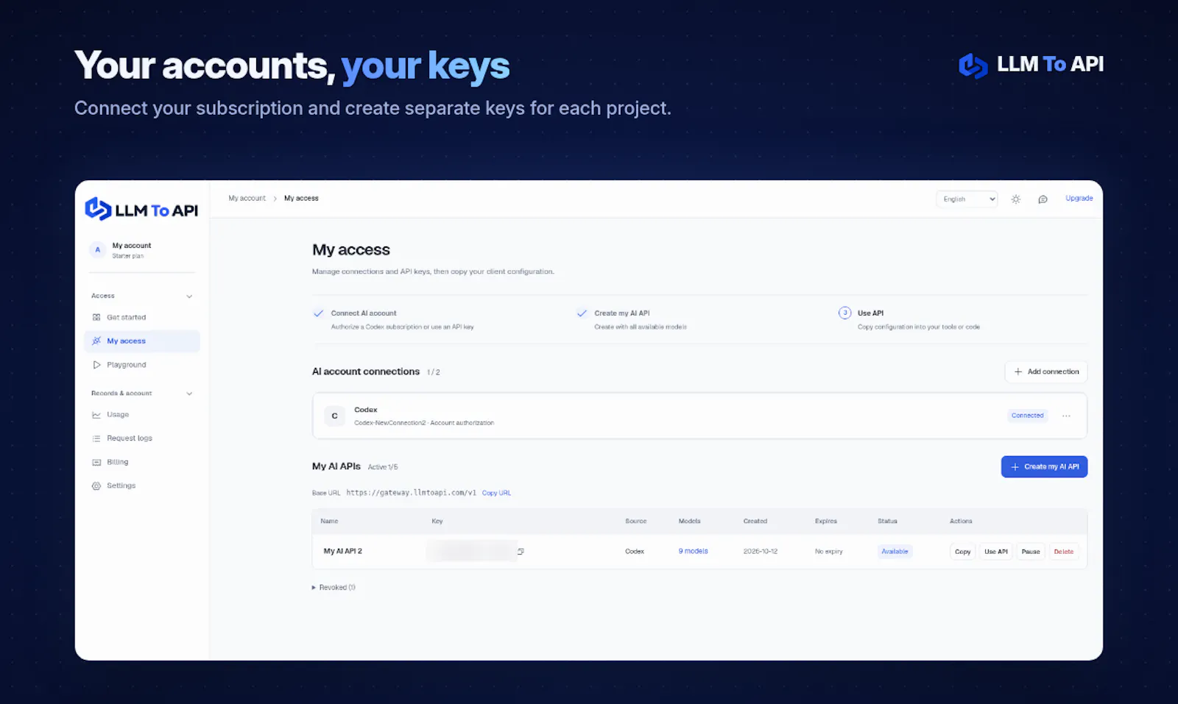Open Usage in the sidebar

[142, 415]
